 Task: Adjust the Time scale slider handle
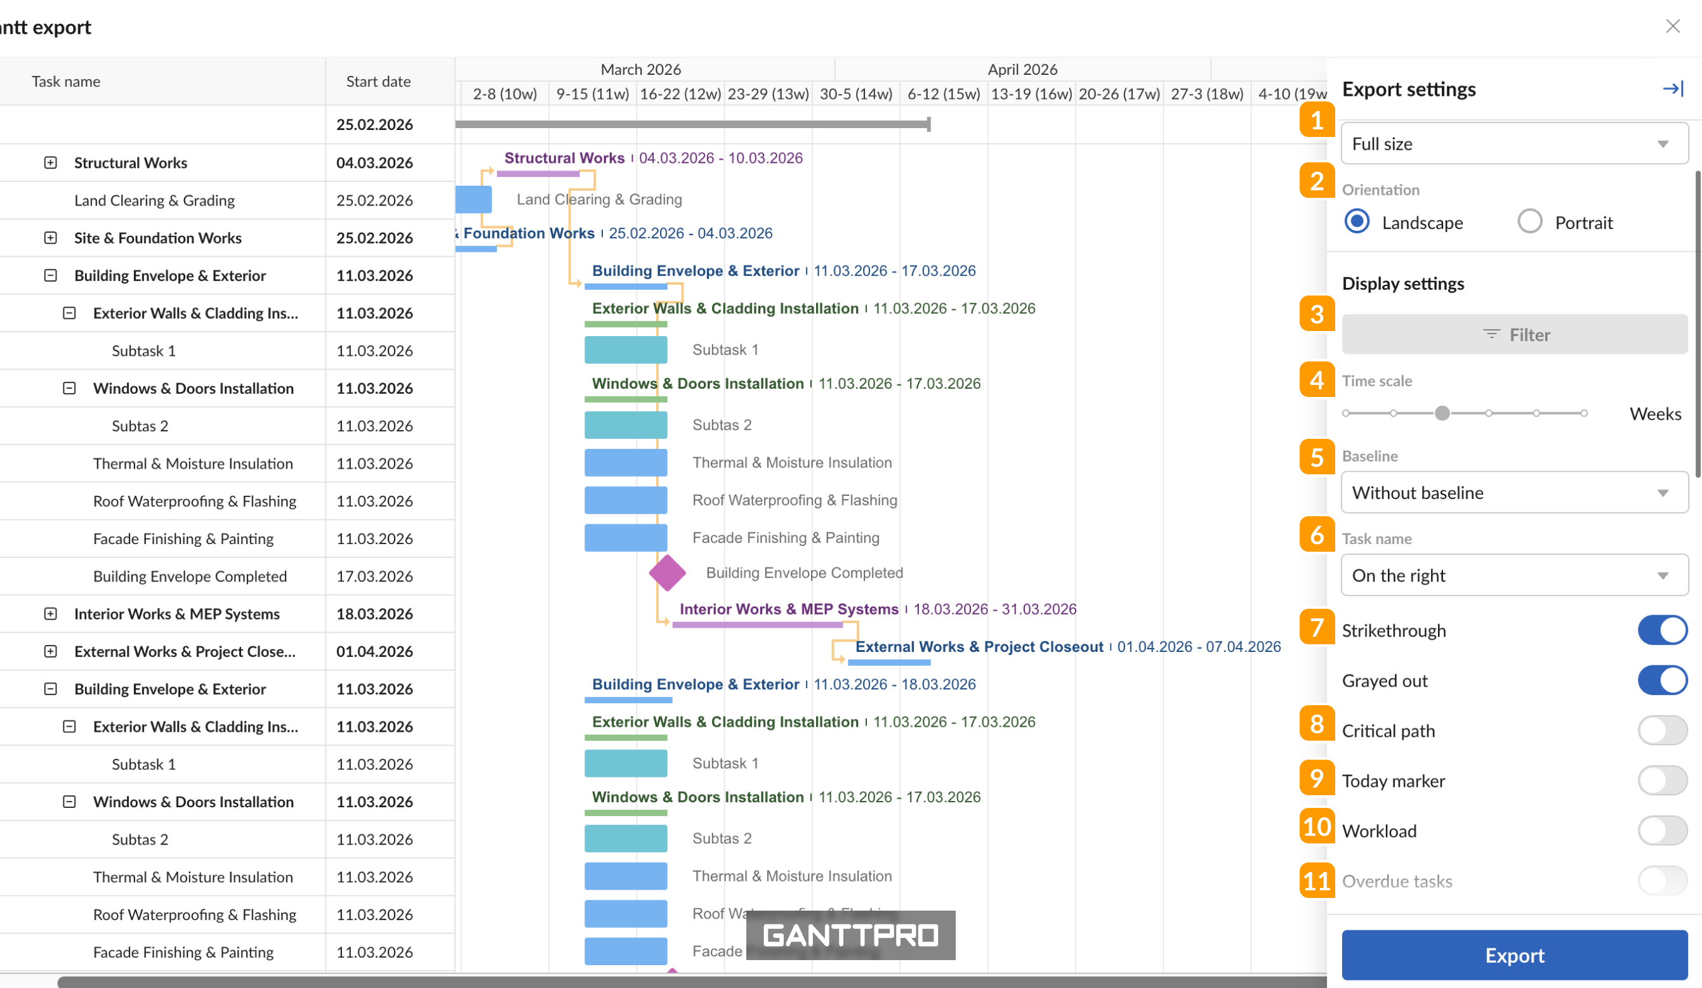pyautogui.click(x=1442, y=412)
